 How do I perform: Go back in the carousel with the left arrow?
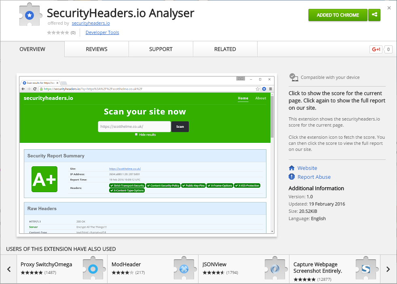[x=9, y=269]
